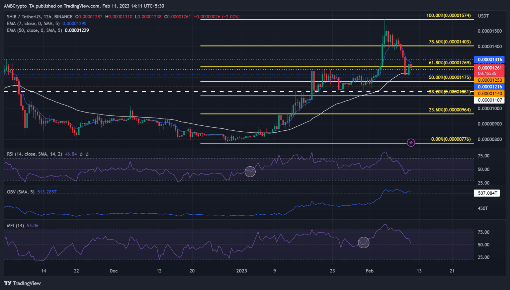
Task: Click the OBV value tag 507.084T
Action: pyautogui.click(x=487, y=193)
